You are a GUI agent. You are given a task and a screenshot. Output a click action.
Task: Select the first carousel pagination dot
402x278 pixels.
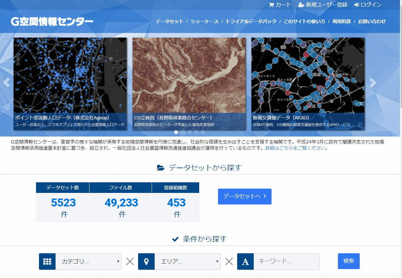click(x=176, y=132)
